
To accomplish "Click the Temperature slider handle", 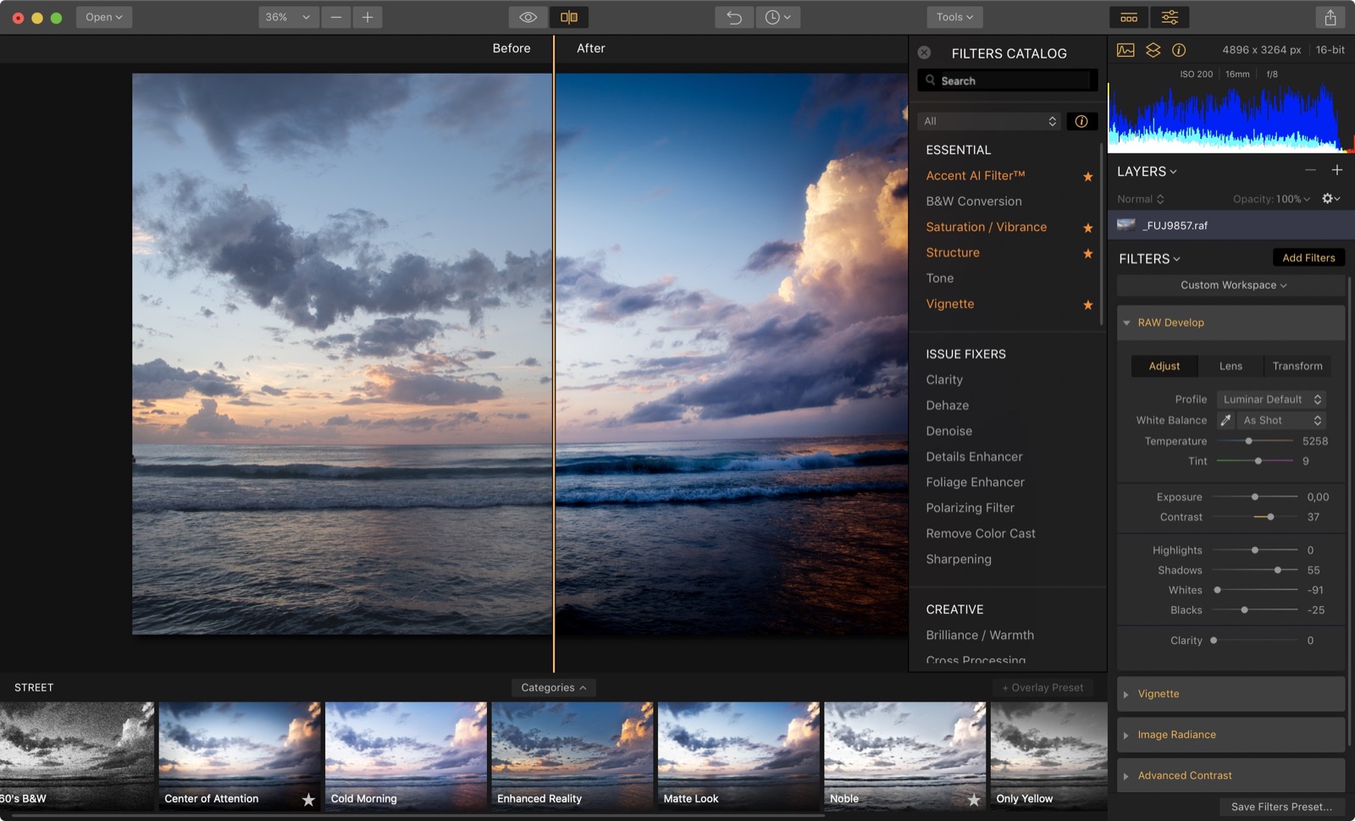I will (1248, 441).
